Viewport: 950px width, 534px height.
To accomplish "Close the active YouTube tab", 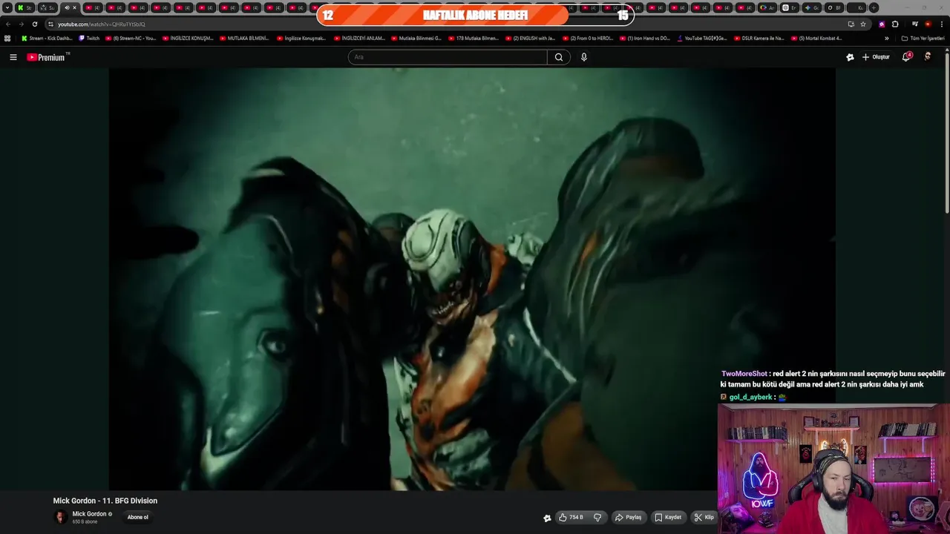I will [x=74, y=7].
